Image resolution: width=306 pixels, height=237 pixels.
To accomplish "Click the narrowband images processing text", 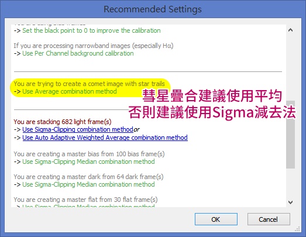I will coord(94,46).
